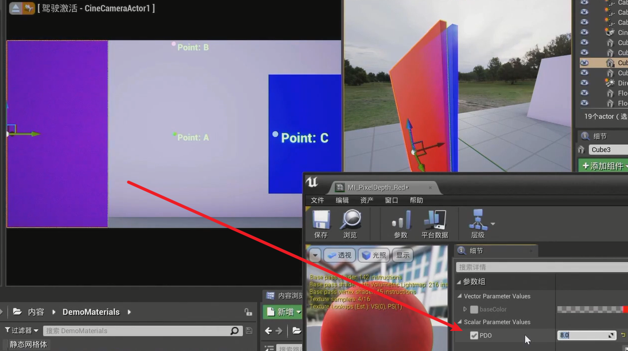
Task: Open the Params (参数) toolbar icon
Action: (x=401, y=220)
